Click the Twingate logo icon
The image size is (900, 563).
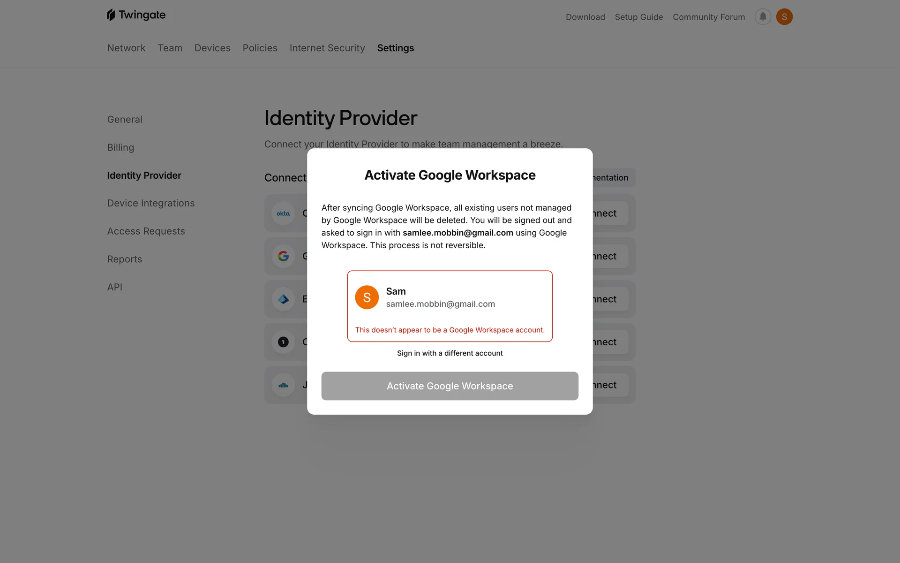pos(111,15)
